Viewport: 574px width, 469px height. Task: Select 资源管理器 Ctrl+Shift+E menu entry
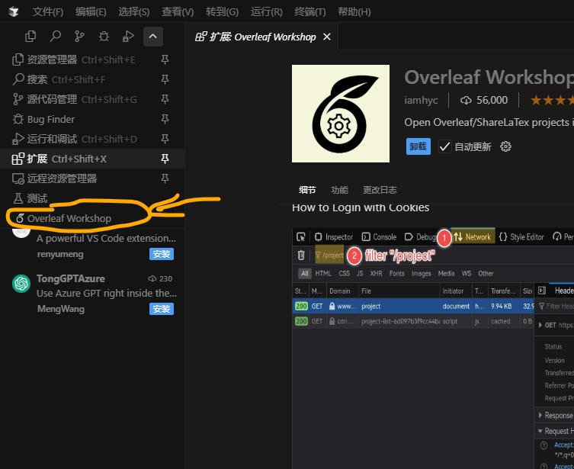(x=92, y=59)
